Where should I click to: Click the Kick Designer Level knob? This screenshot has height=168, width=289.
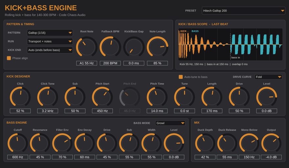[x=267, y=97]
